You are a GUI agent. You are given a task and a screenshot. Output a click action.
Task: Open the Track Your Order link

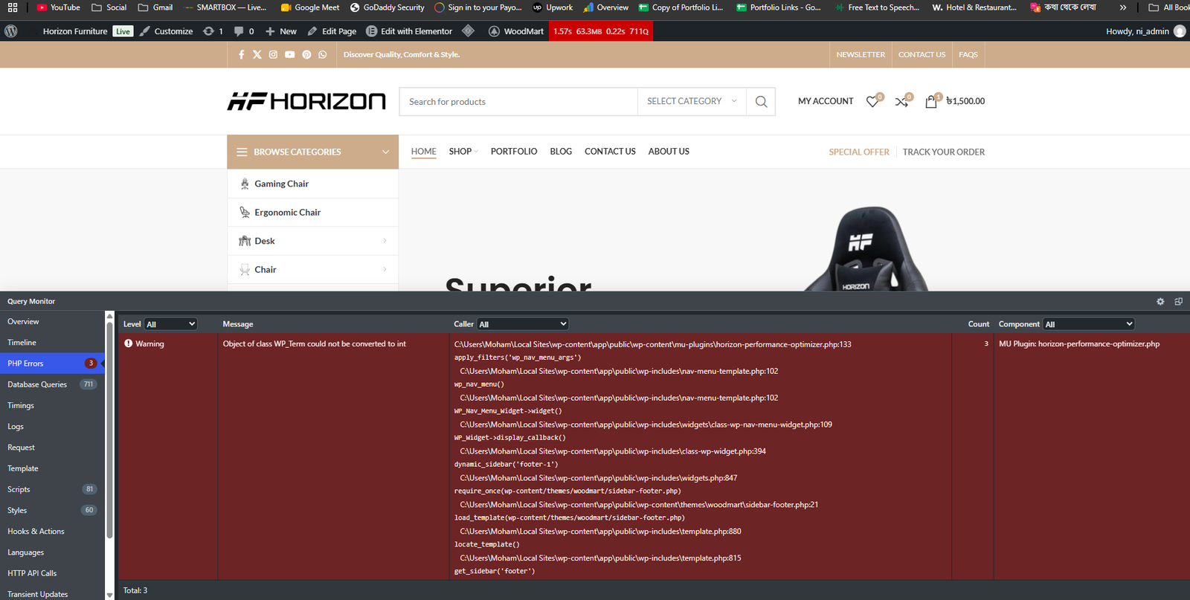(x=943, y=152)
